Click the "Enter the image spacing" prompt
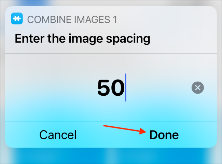Screen dimensions: 222x164 (82, 38)
